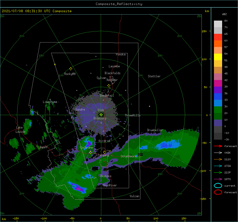Click the RockyMH label

pyautogui.click(x=70, y=74)
